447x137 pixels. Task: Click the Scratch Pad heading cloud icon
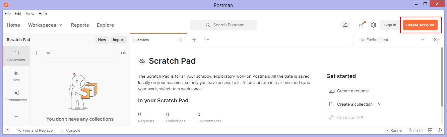[142, 61]
